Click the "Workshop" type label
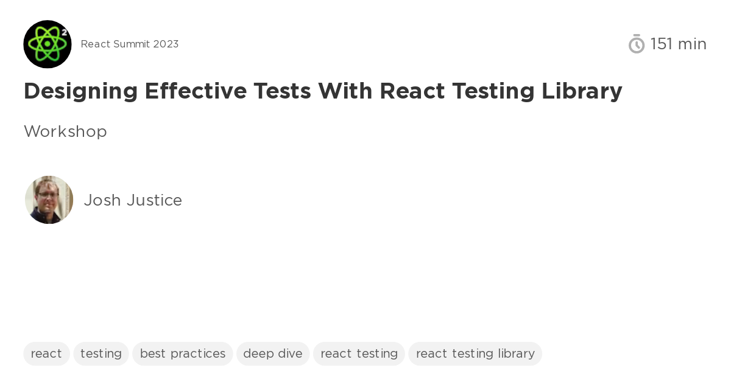 [65, 131]
